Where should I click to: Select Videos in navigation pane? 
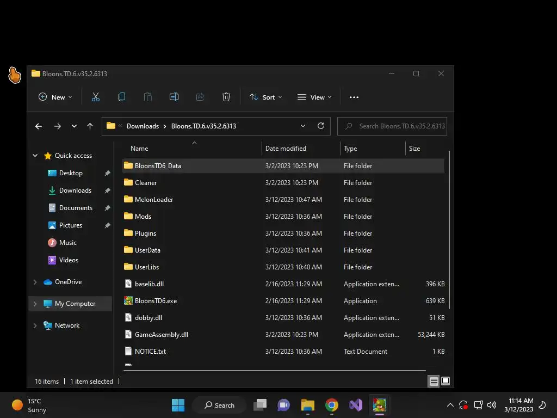(69, 260)
